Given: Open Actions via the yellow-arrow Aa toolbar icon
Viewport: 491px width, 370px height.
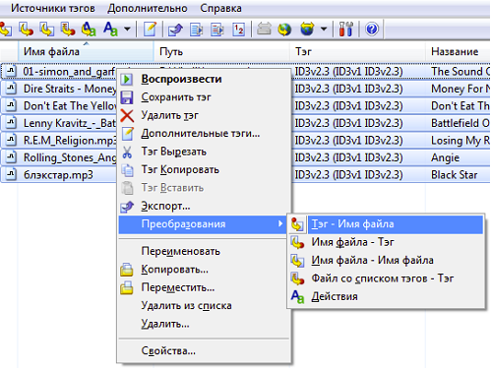Looking at the screenshot, I should pyautogui.click(x=89, y=30).
